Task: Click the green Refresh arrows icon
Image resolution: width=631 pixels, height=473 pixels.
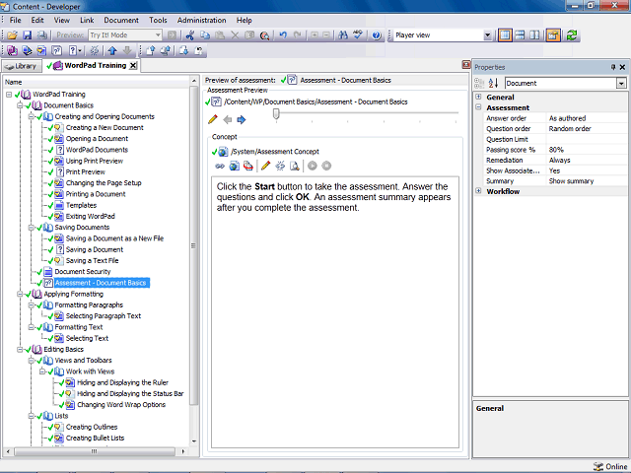Action: point(572,35)
